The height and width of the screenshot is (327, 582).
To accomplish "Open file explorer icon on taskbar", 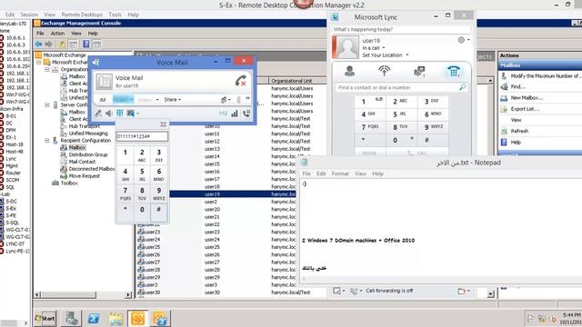I will (115, 319).
